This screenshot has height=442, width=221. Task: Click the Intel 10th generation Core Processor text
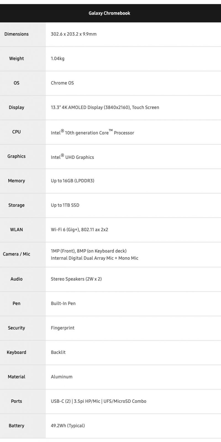pos(92,133)
